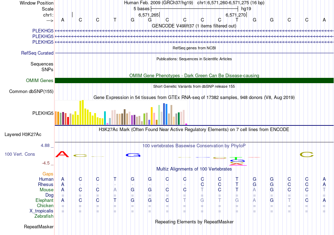Open the GTEx Gene Expression in 54 tissues title
Viewport: 334px width, 235px height.
(194, 98)
